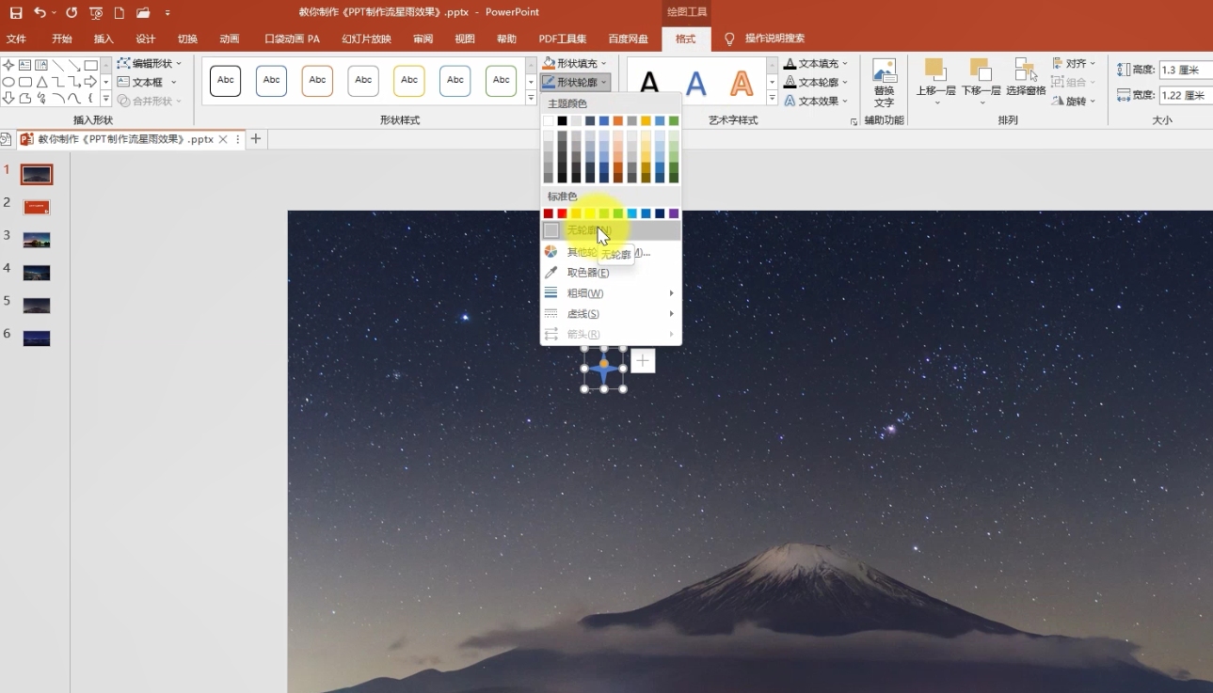1213x693 pixels.
Task: Select slide 2 thumbnail in slide panel
Action: click(x=37, y=207)
